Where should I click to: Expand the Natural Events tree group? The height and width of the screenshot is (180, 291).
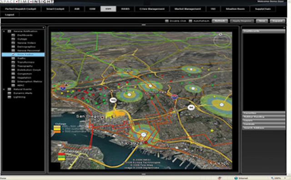(4, 89)
